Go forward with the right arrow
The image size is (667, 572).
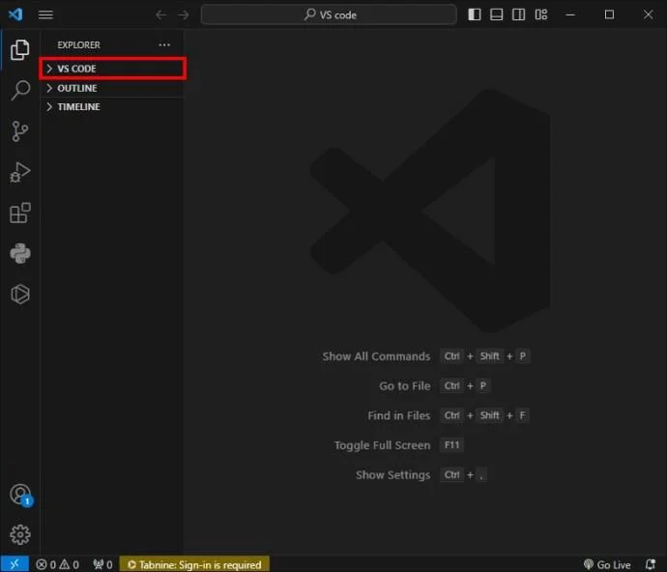(184, 14)
